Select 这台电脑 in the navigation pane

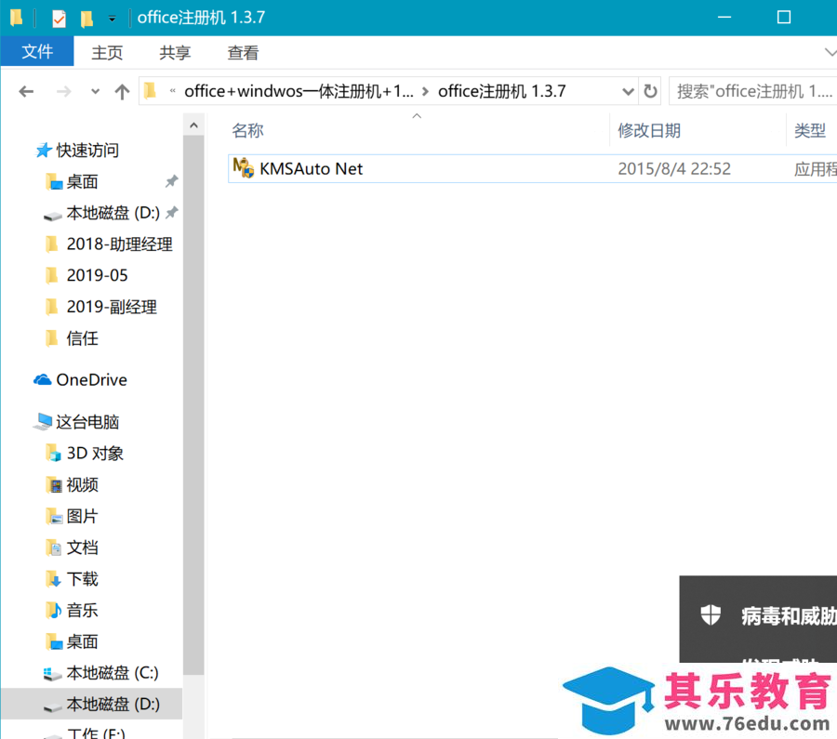coord(87,422)
